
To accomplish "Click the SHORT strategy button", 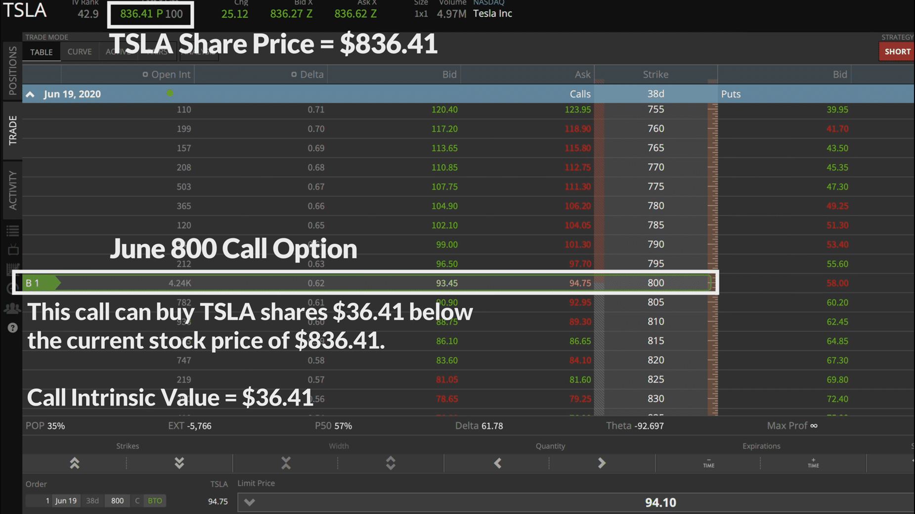I will click(x=897, y=51).
